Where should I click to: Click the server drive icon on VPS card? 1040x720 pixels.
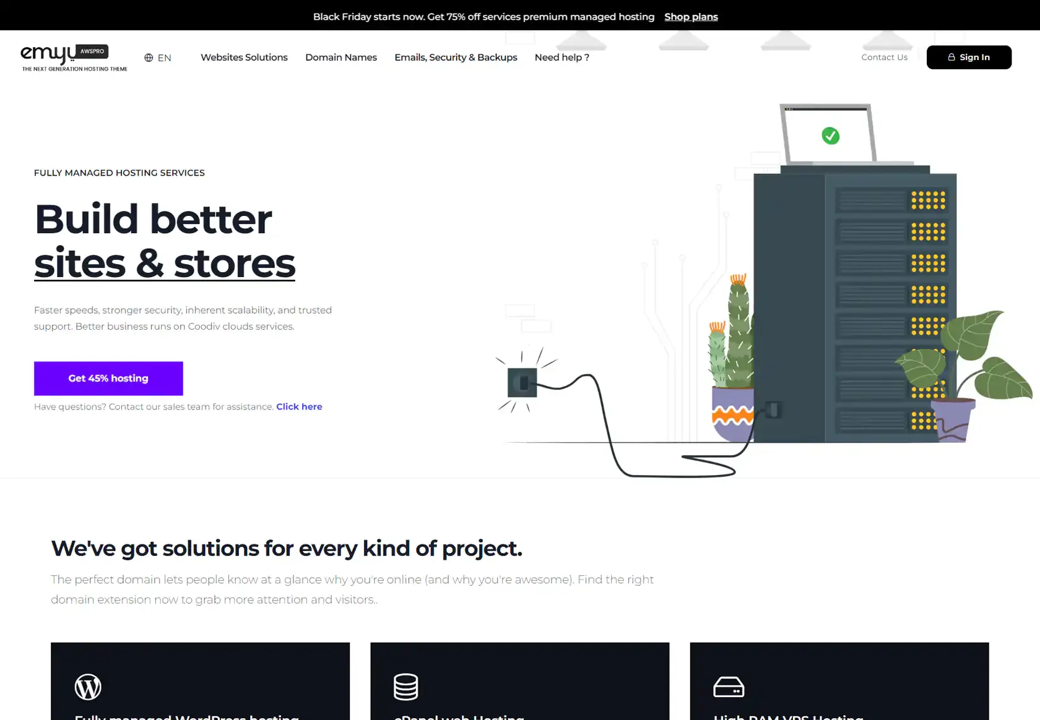tap(729, 687)
